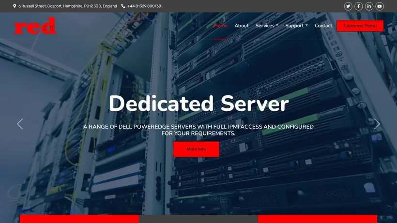Click the phone handset icon
The height and width of the screenshot is (223, 397).
(x=123, y=6)
